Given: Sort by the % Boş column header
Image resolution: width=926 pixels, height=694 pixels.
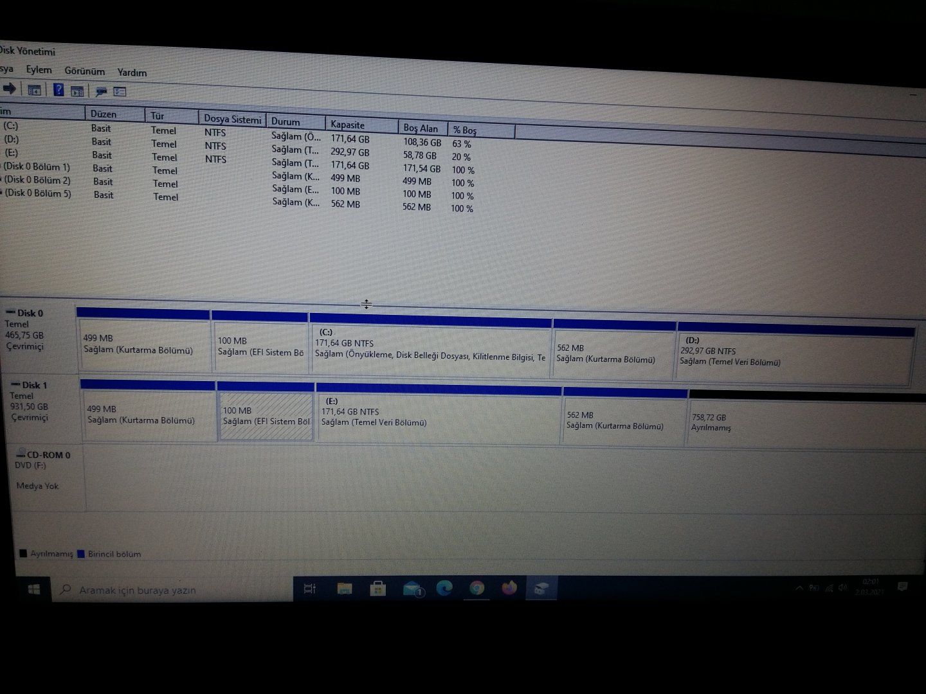Looking at the screenshot, I should [x=481, y=130].
